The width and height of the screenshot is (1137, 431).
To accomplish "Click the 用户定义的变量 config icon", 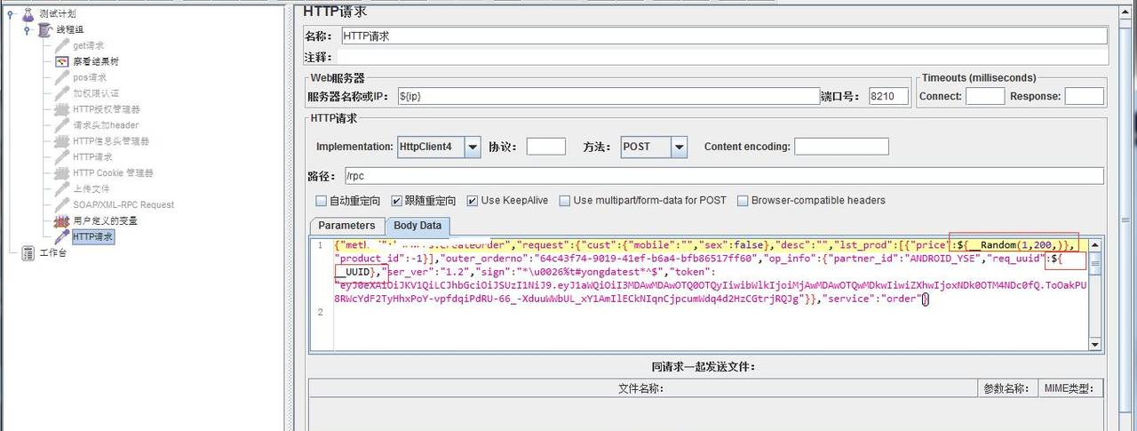I will click(62, 220).
